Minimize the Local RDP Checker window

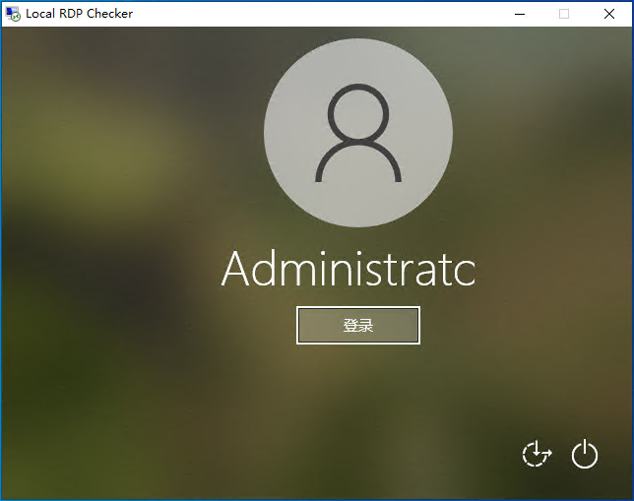point(520,14)
